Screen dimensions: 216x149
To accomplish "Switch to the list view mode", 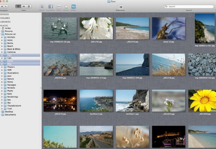I will tap(29, 7).
